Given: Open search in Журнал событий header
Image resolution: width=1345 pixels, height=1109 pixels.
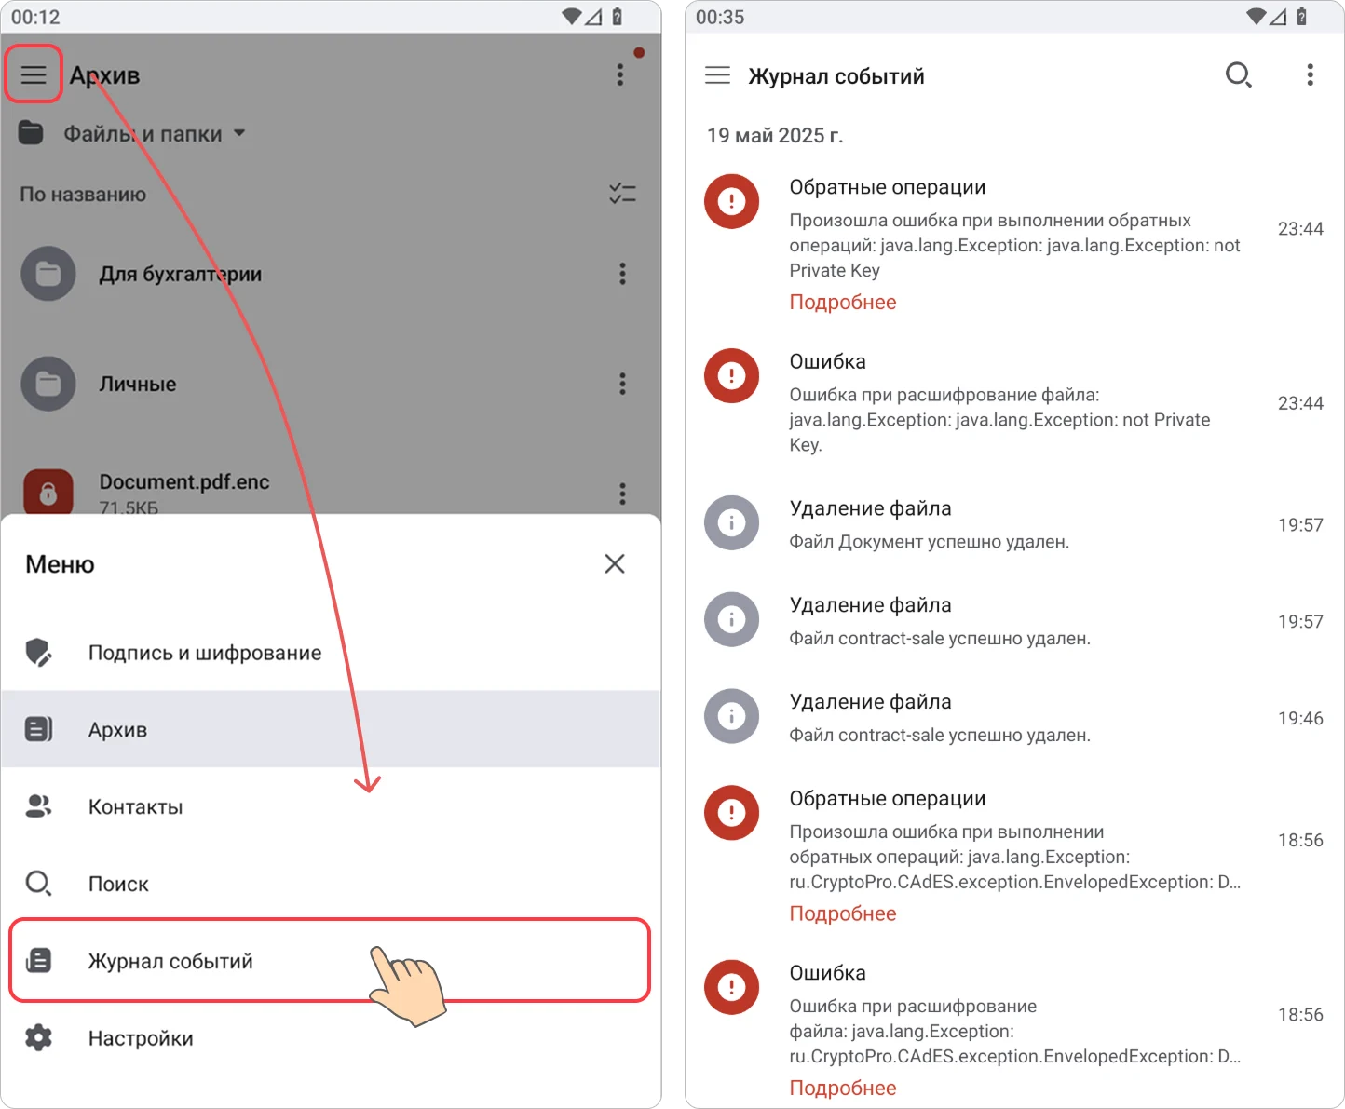Looking at the screenshot, I should (x=1238, y=75).
